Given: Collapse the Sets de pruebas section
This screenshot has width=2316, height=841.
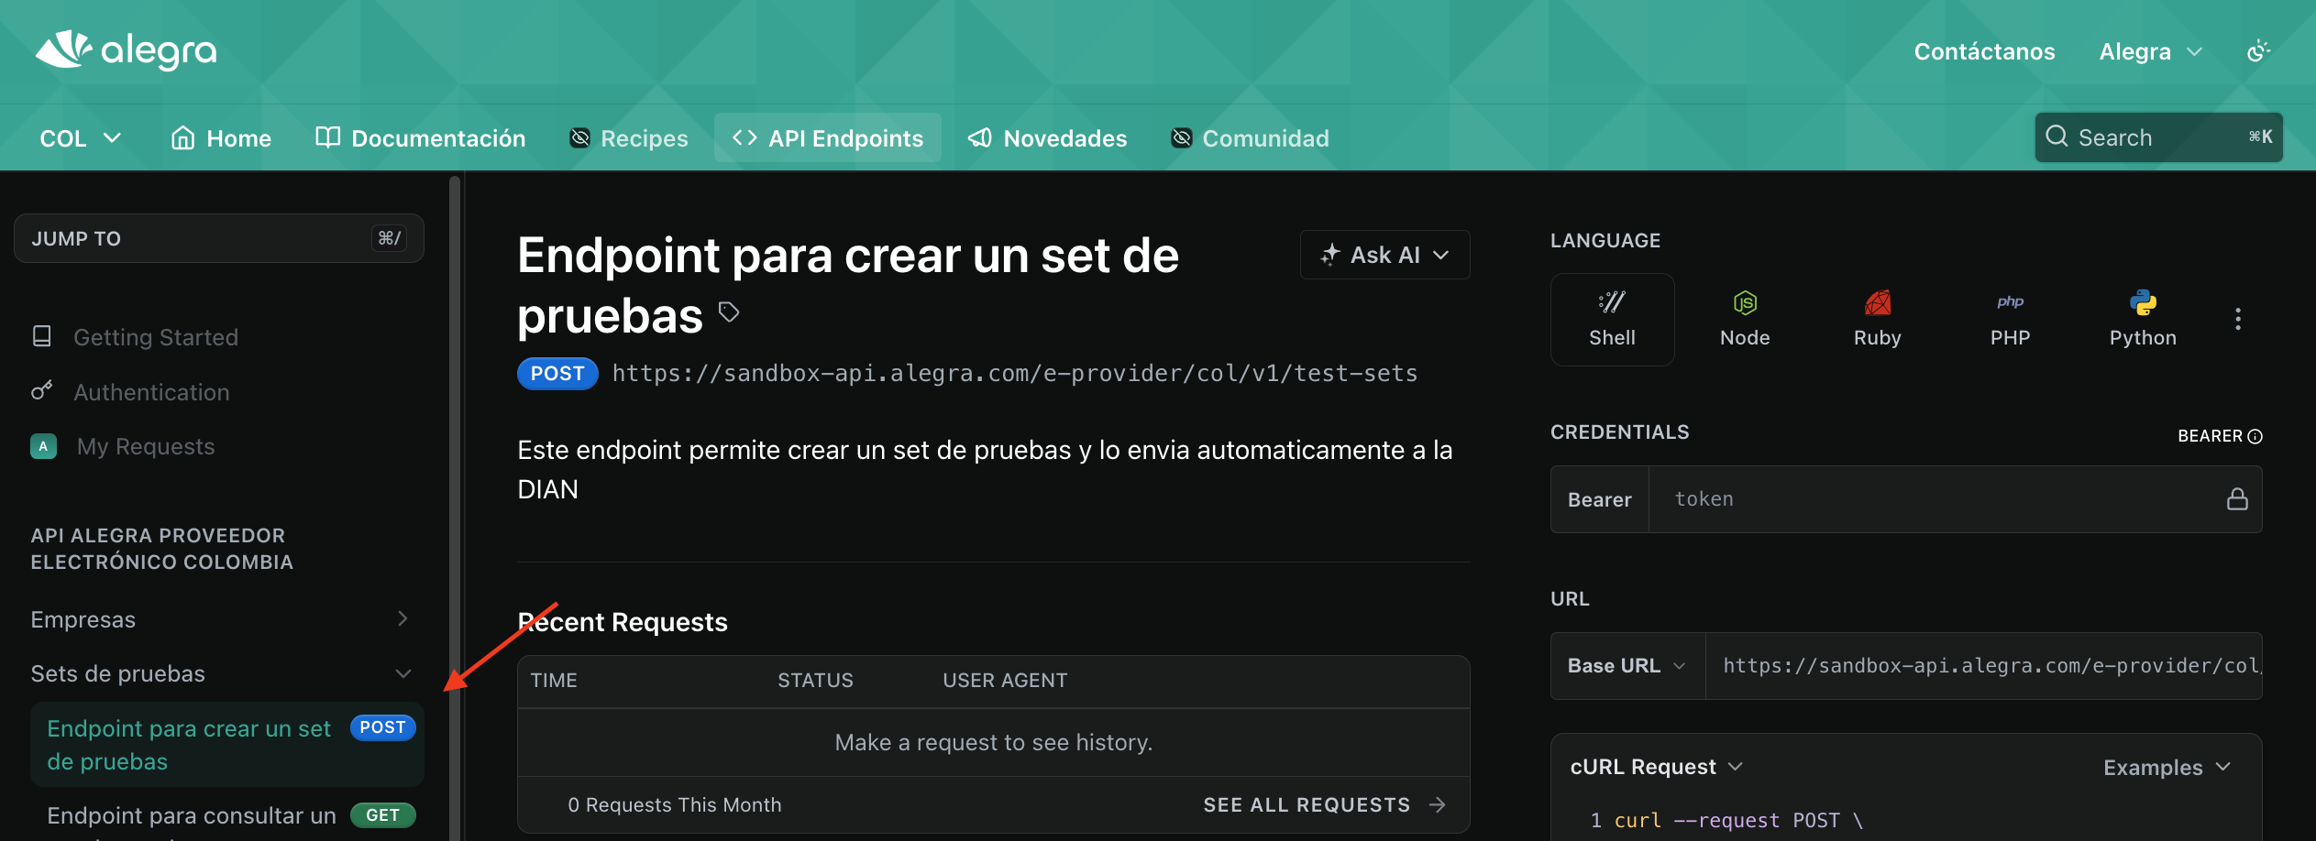Looking at the screenshot, I should 220,673.
